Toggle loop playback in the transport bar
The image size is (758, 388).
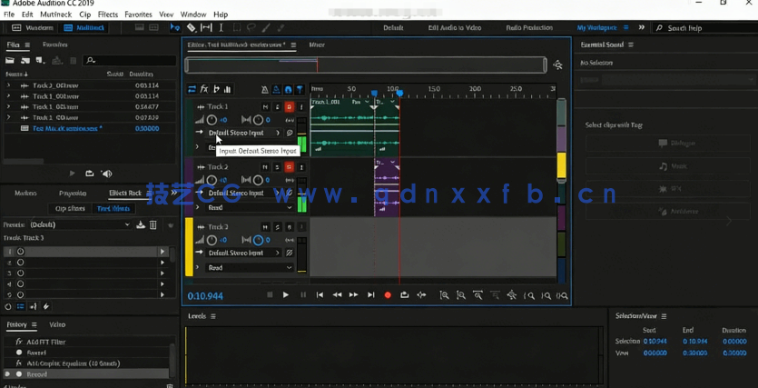(405, 295)
